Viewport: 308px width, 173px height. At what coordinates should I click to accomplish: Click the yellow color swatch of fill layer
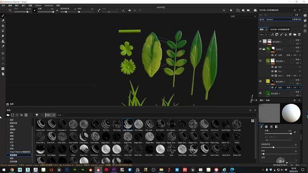[268, 81]
